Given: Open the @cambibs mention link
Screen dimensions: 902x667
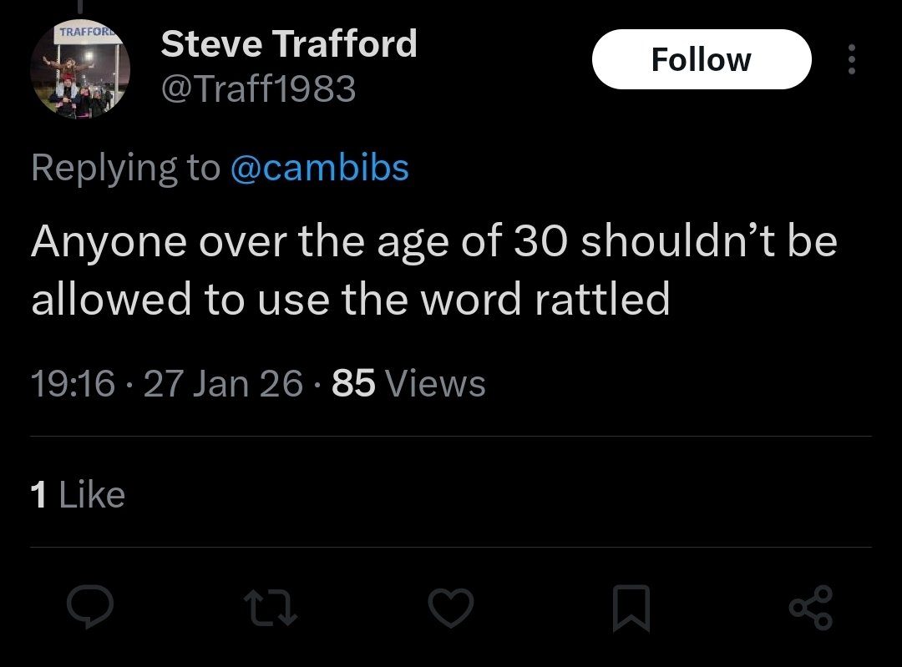Looking at the screenshot, I should [x=318, y=167].
